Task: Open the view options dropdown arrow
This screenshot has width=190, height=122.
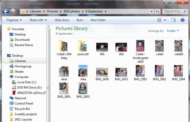Action: [165, 20]
